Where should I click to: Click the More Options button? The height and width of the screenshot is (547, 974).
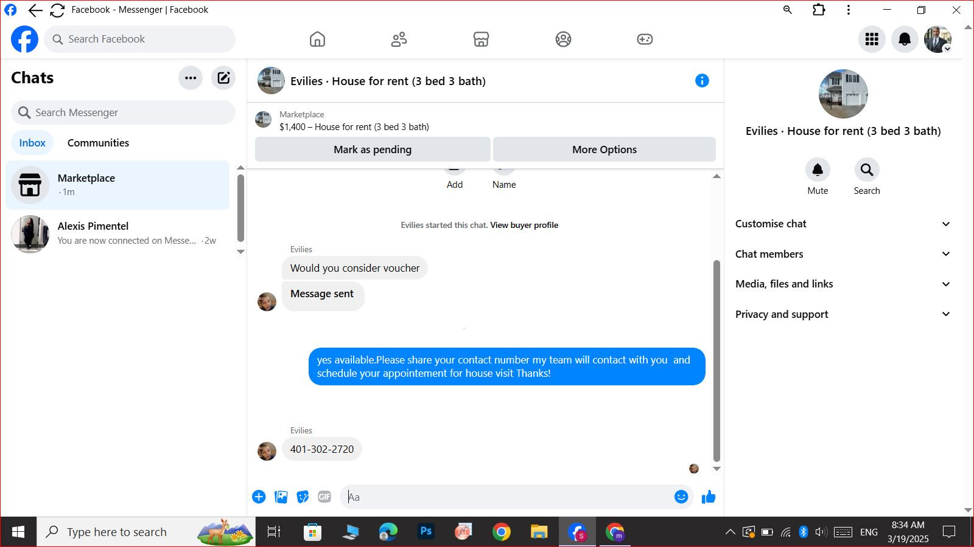[604, 150]
